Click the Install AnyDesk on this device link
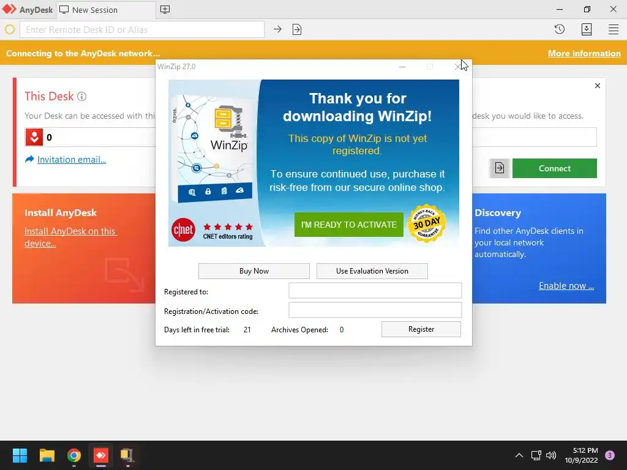Image resolution: width=627 pixels, height=470 pixels. pos(70,237)
